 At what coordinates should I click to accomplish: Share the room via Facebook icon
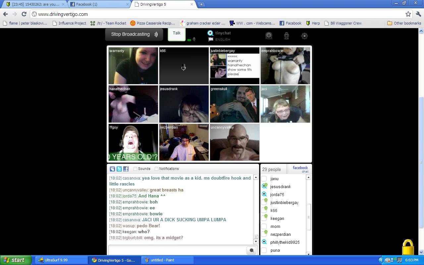pyautogui.click(x=126, y=169)
